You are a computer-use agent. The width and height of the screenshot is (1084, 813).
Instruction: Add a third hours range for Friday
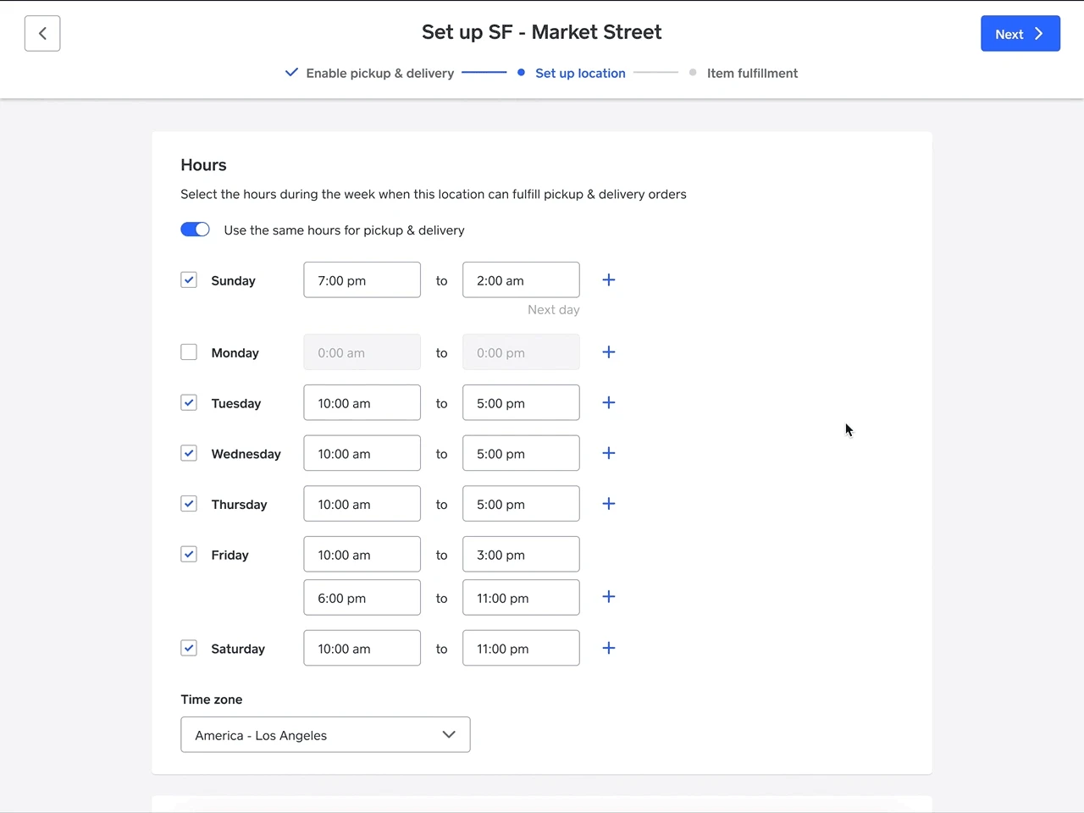(x=609, y=597)
